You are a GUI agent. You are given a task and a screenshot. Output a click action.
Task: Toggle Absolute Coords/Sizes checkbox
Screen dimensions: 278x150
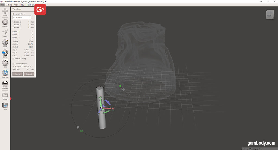[x=14, y=66]
